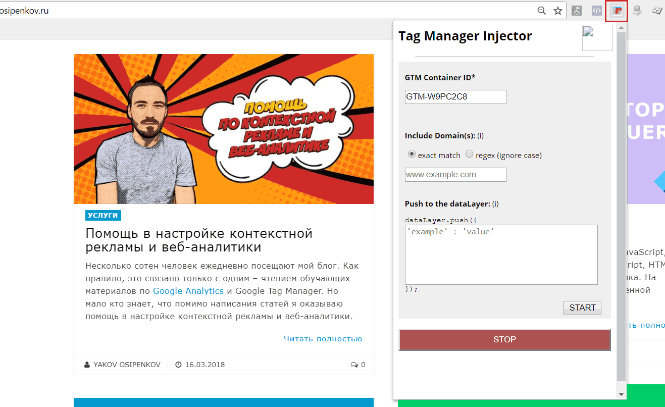Viewport: 665px width, 407px height.
Task: Open the Google Analytics link in article
Action: [x=188, y=291]
